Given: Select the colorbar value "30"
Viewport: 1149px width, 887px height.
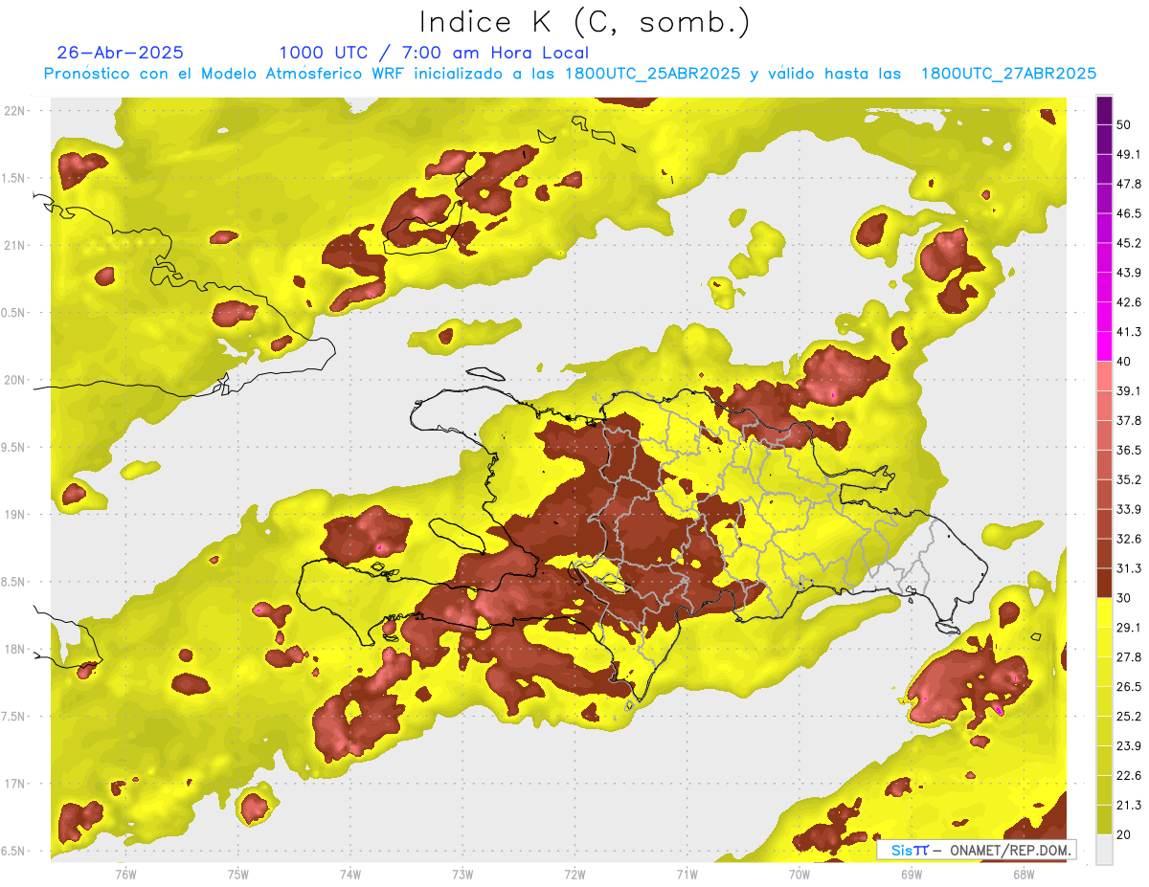Looking at the screenshot, I should (1125, 598).
